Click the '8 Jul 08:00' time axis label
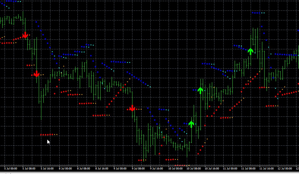Screen dimensions: 299x174 click(x=83, y=169)
